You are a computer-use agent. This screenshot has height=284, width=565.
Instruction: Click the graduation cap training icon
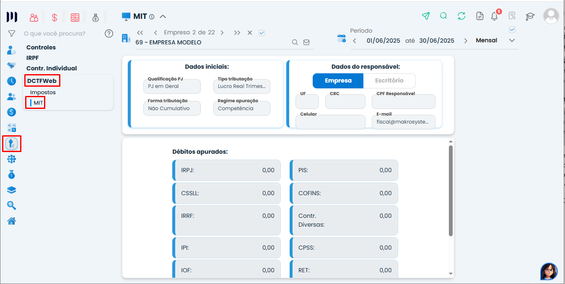click(530, 16)
